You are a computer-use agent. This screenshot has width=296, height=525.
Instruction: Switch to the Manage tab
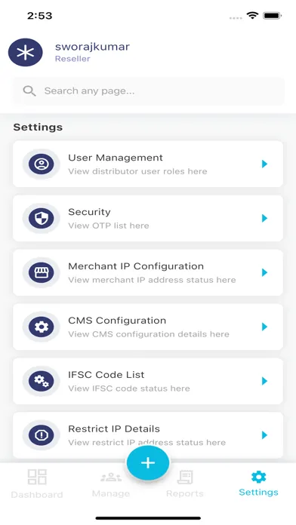[x=111, y=484]
